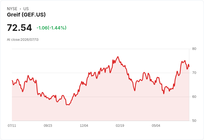Click the 80 y-axis price label
Screen dimensions: 204x140
pos(194,49)
